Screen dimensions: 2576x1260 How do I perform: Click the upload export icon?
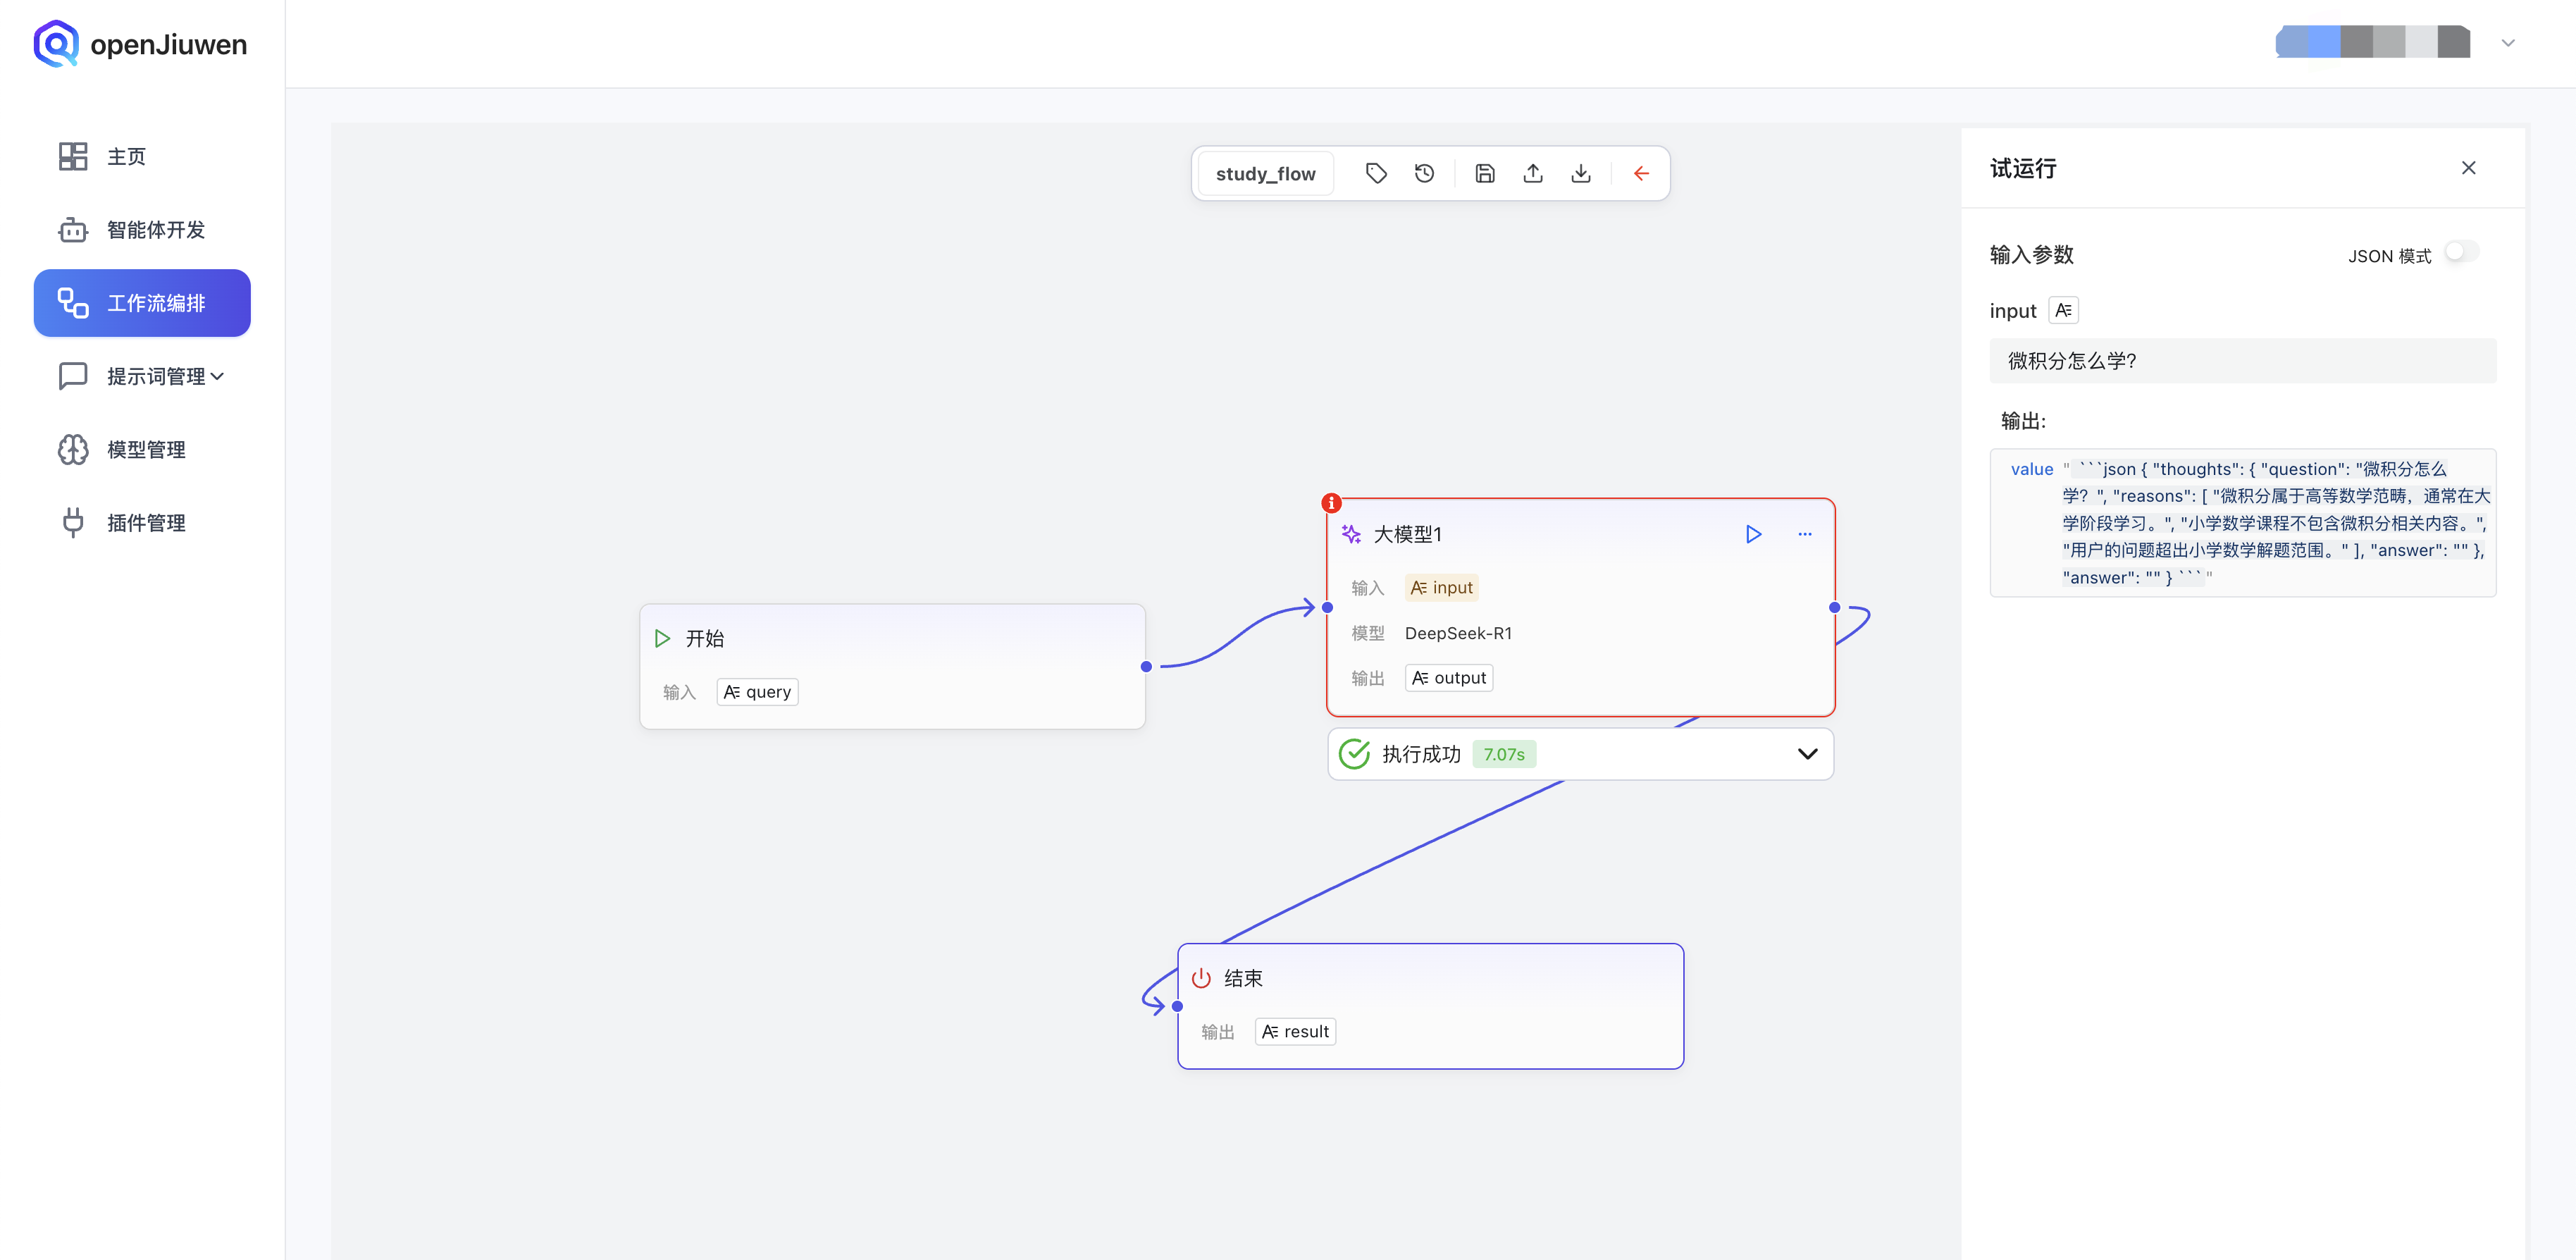[x=1533, y=173]
